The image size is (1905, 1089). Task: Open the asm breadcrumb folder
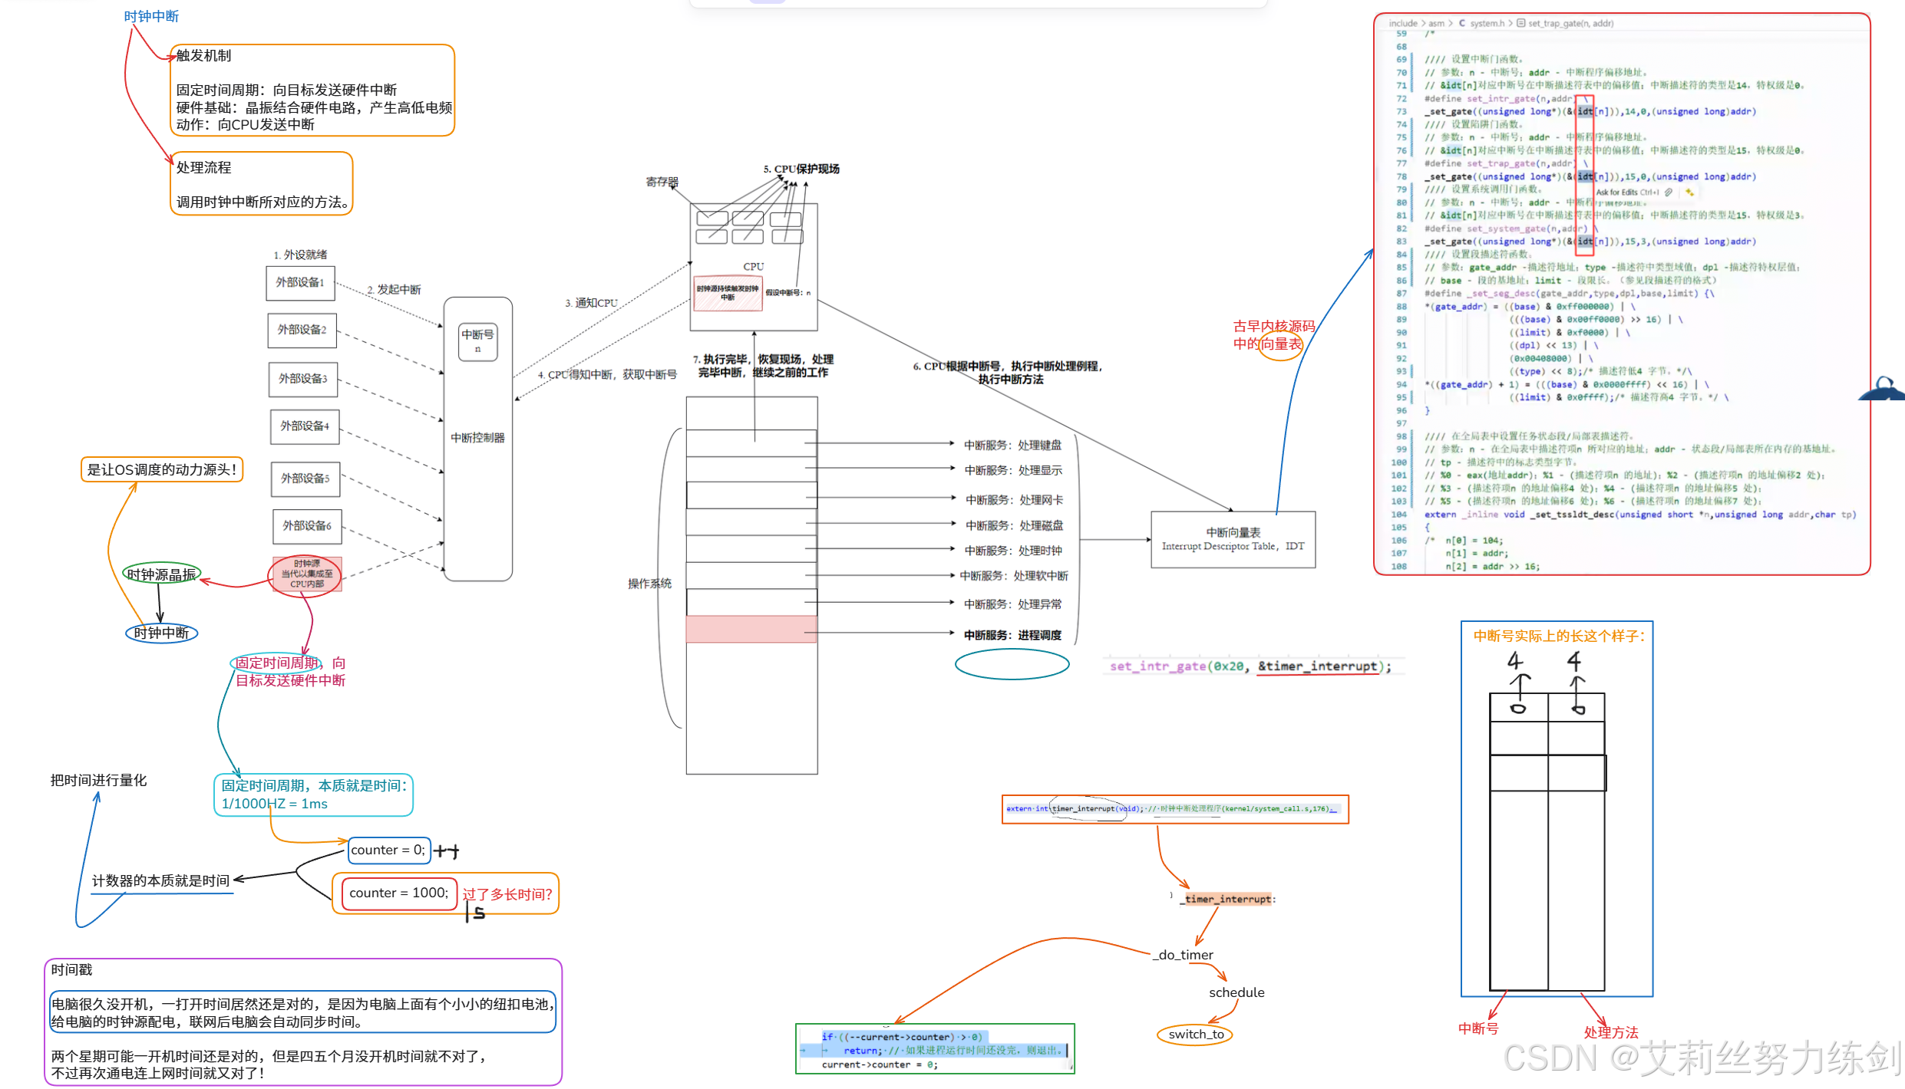pyautogui.click(x=1436, y=24)
